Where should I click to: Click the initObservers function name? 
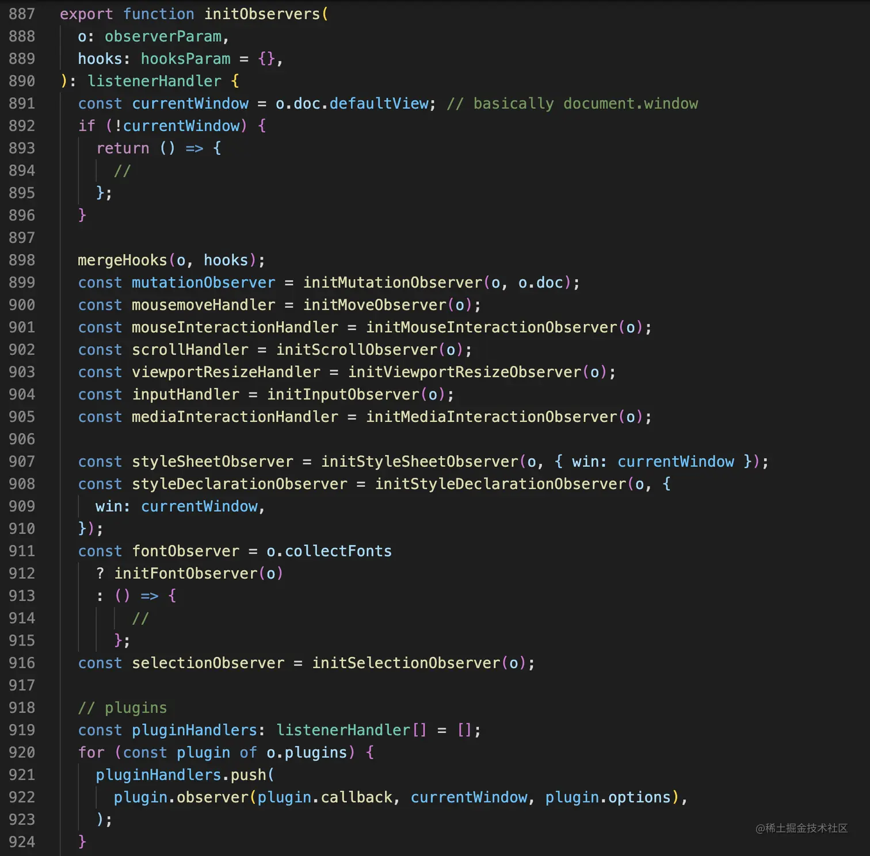(262, 14)
